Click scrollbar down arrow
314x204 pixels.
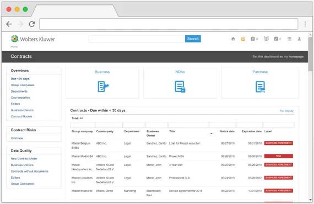point(310,200)
